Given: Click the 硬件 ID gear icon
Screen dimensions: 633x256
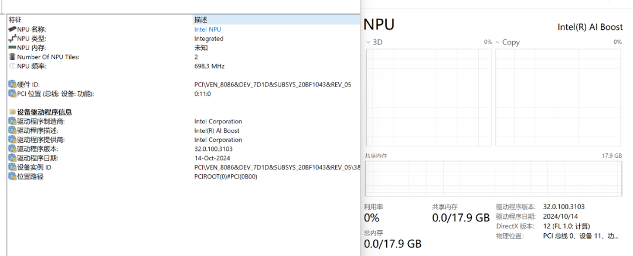Looking at the screenshot, I should [12, 85].
